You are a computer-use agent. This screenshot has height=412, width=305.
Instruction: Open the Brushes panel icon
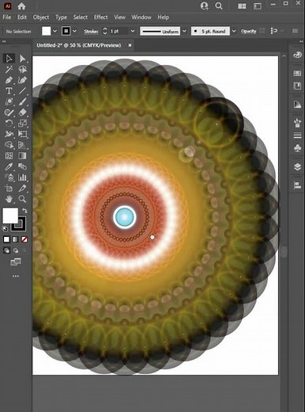pyautogui.click(x=297, y=123)
